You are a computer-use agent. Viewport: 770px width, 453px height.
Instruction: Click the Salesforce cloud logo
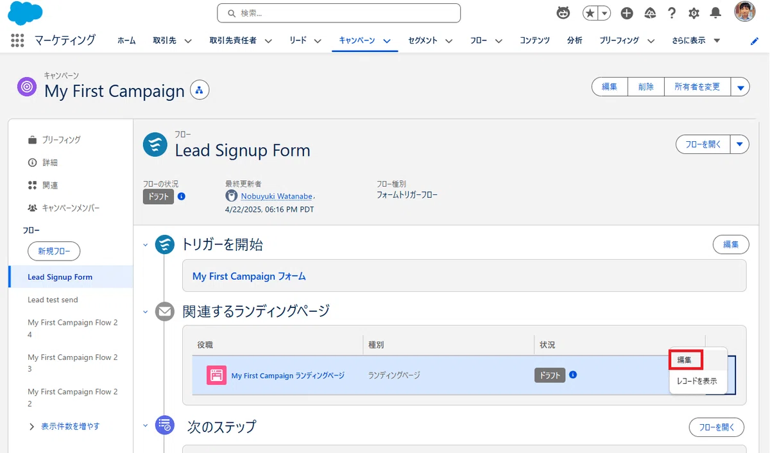[25, 13]
